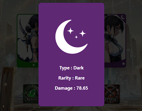This screenshot has height=111, width=142.
Task: Click the rightmost sparkle star near the crescent
Action: pyautogui.click(x=82, y=33)
